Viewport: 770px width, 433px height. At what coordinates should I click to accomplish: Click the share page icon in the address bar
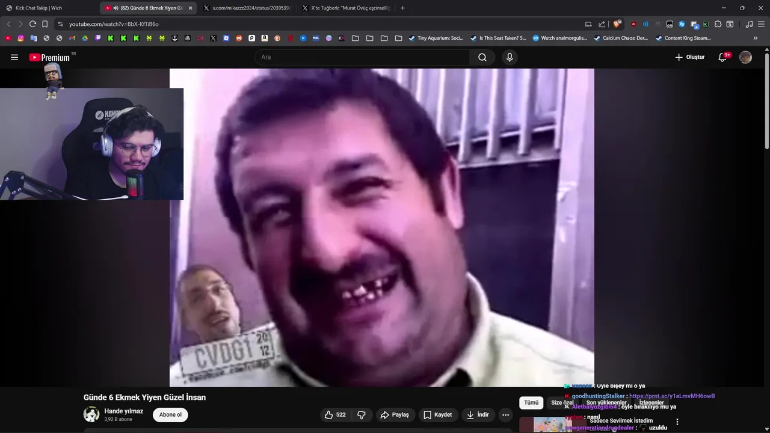[602, 24]
